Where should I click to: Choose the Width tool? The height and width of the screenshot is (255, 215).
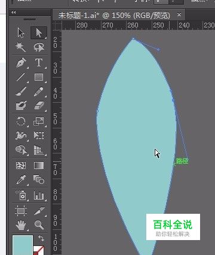[21, 136]
